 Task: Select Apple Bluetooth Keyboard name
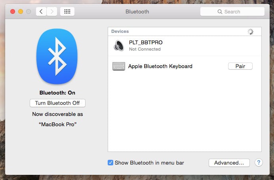(x=160, y=66)
